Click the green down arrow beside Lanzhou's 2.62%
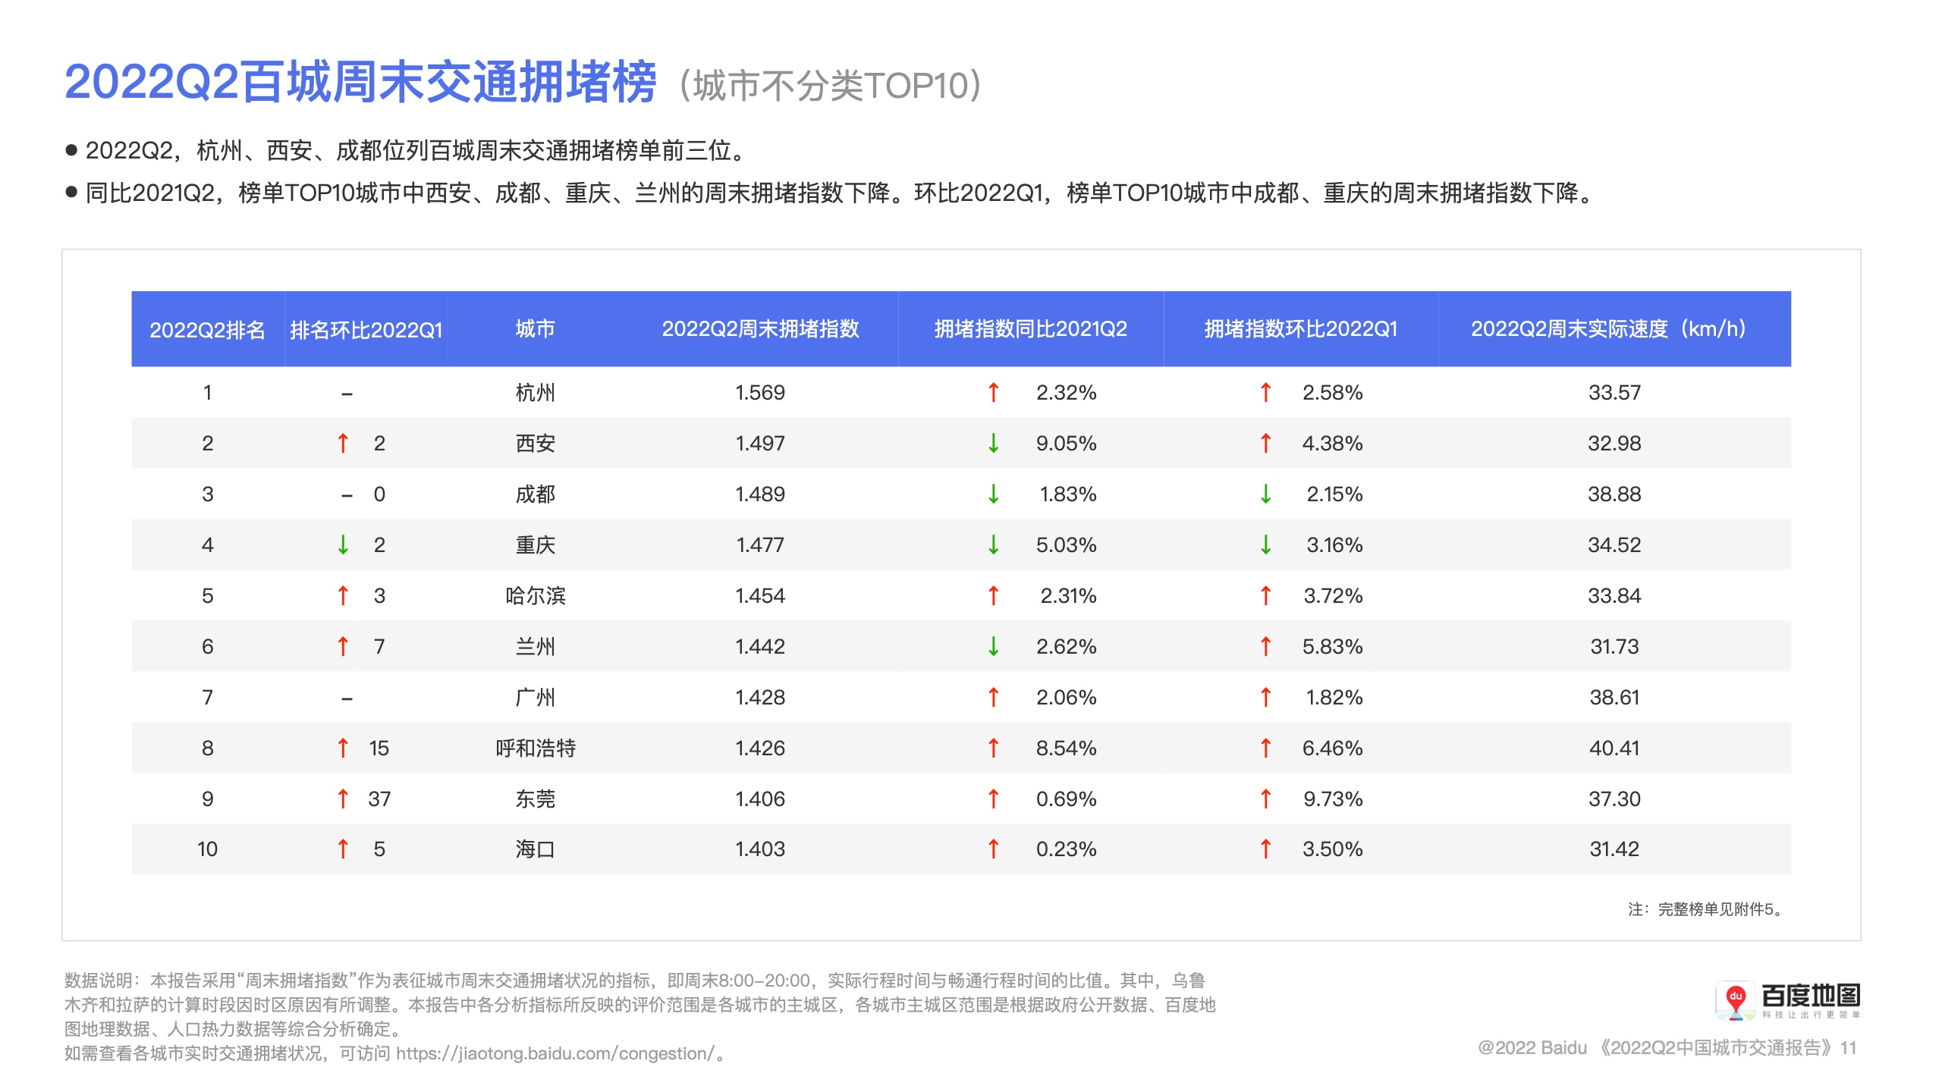Screen dimensions: 1942x1092 pos(993,646)
